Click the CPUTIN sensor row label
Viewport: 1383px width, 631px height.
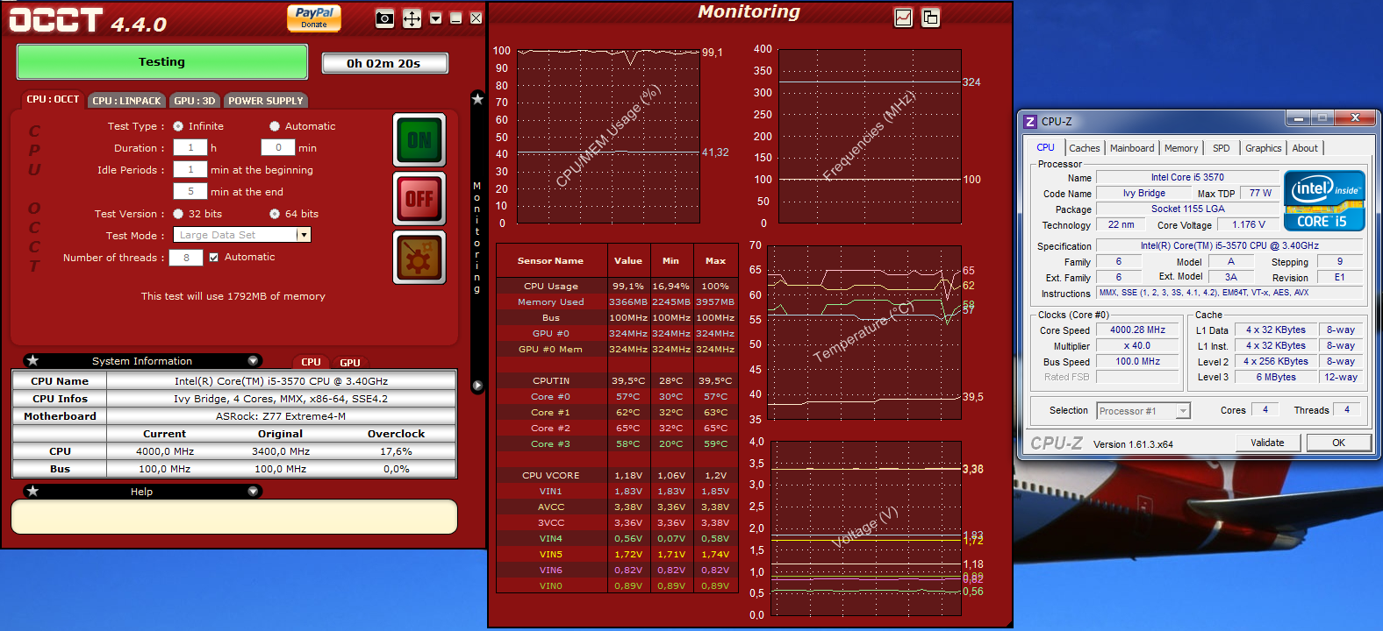pyautogui.click(x=551, y=381)
